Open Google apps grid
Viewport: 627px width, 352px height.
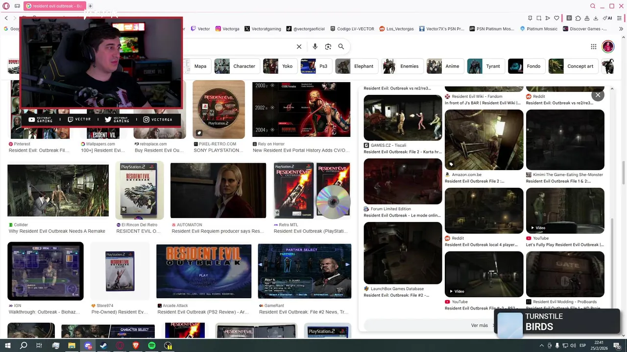click(x=593, y=46)
